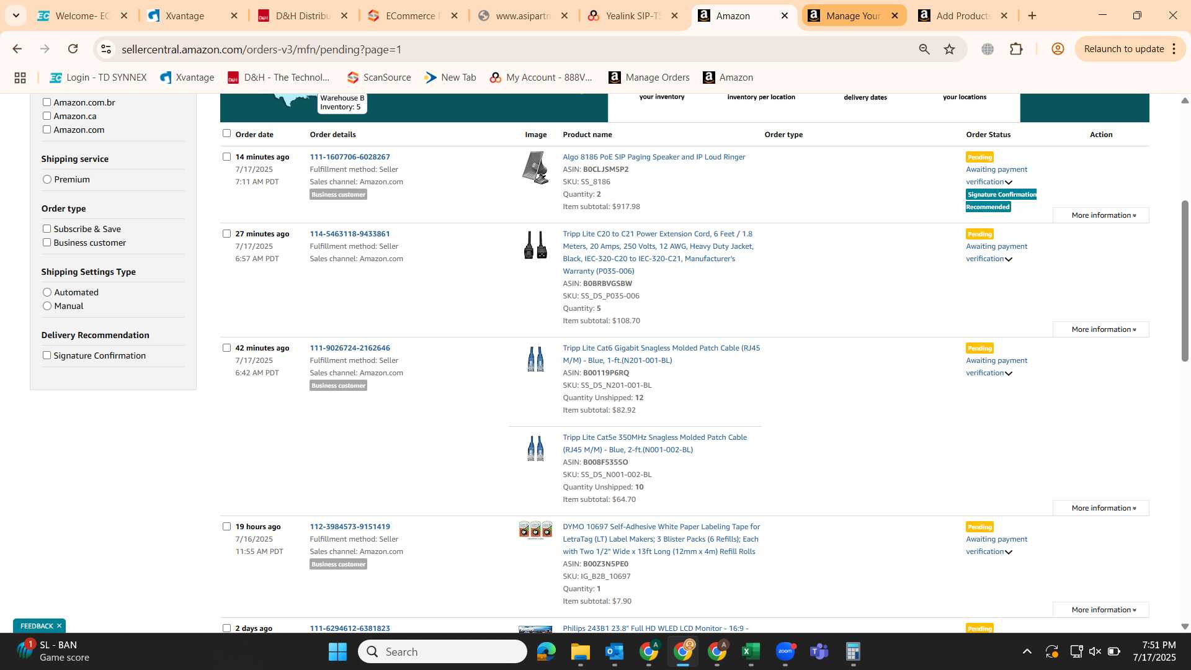Open the Algo 8186 PoE SIP Paging Speaker link

[654, 157]
